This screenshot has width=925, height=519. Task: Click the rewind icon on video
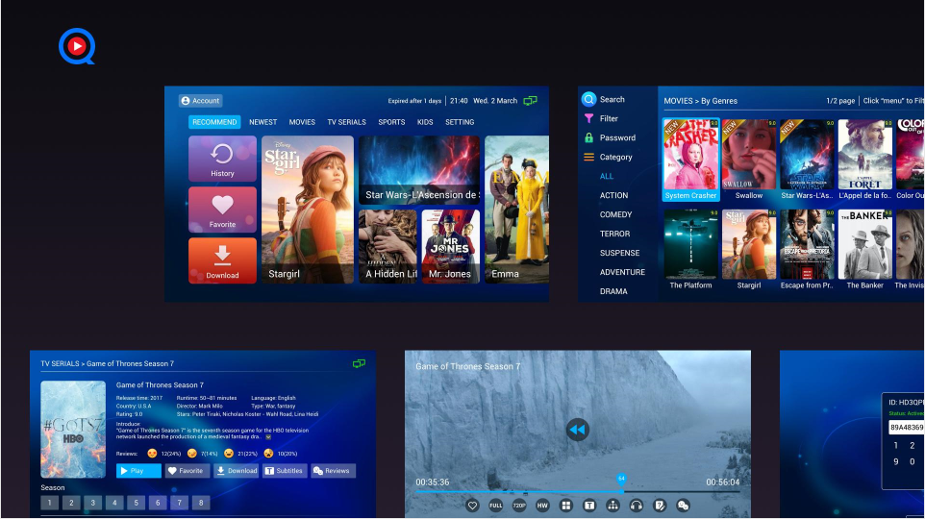[x=578, y=430]
